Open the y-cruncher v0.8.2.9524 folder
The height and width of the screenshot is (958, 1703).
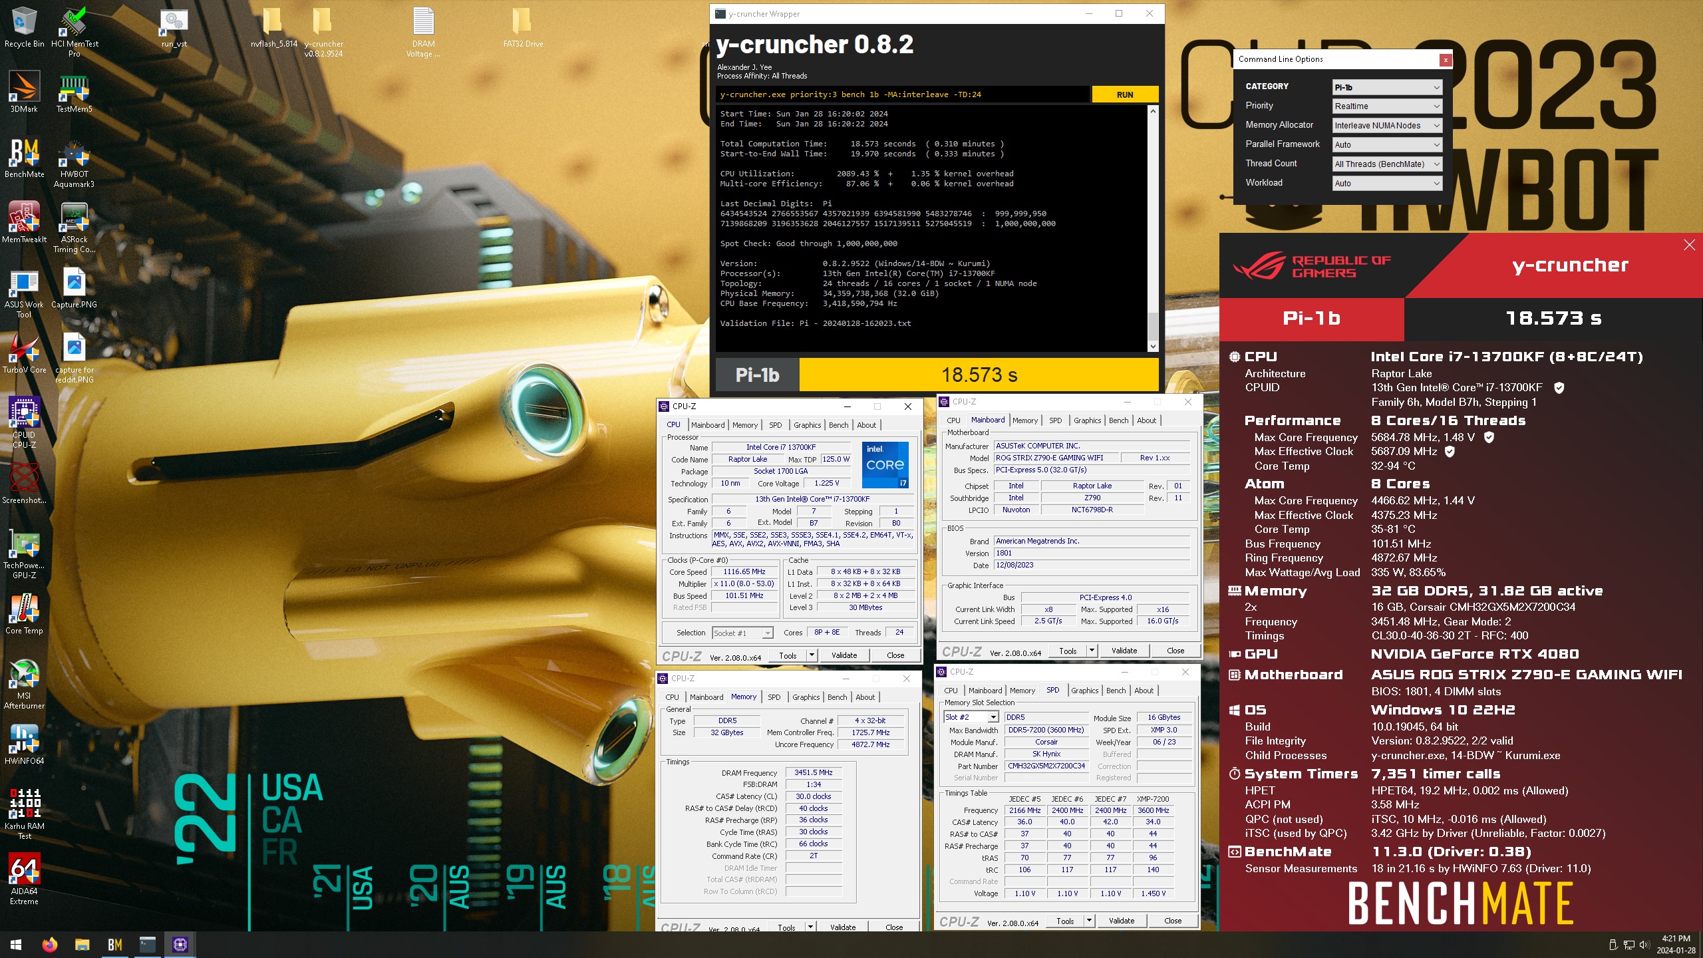click(323, 31)
